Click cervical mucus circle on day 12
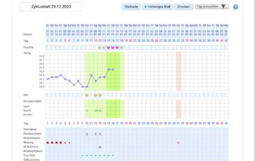 coord(96,110)
